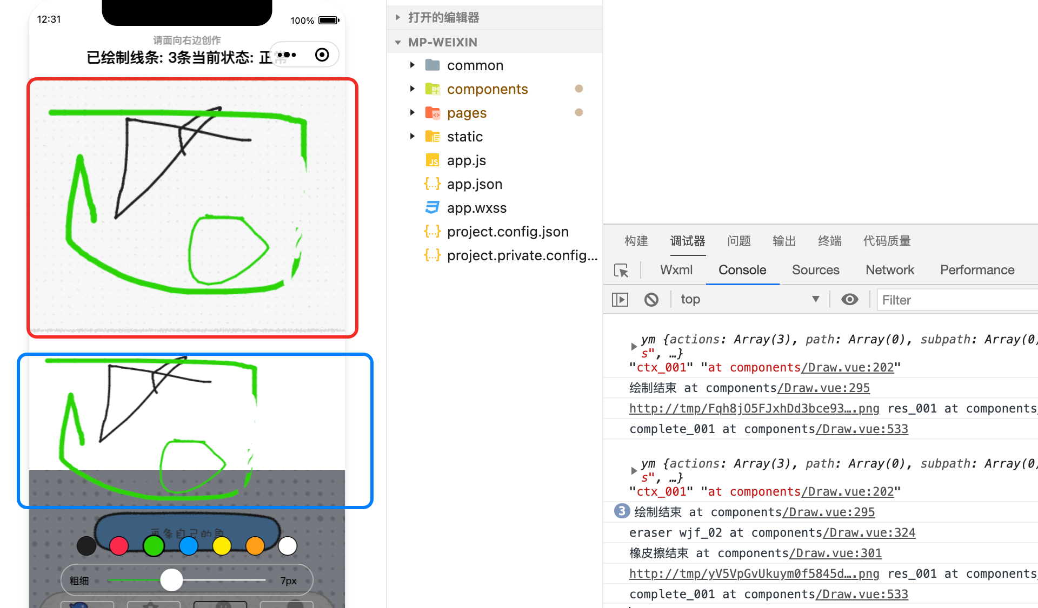Click the eye live expression icon
Screen dimensions: 1038x608
pos(849,300)
